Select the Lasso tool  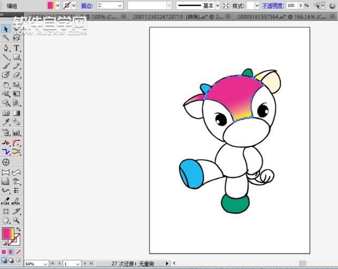[x=17, y=38]
